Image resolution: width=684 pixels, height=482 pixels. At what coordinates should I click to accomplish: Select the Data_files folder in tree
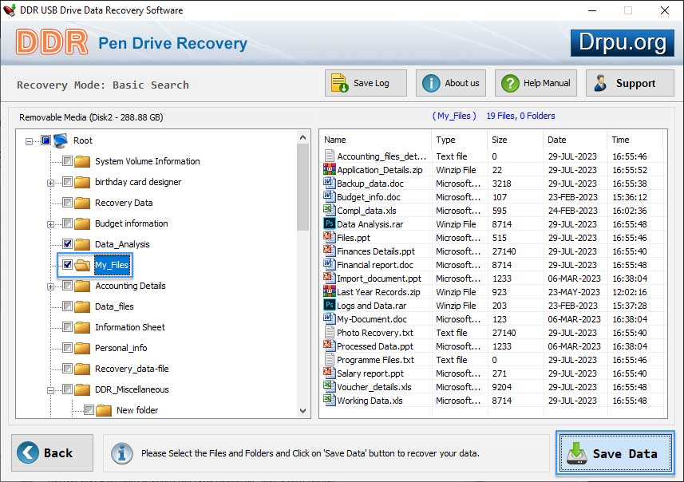coord(114,306)
